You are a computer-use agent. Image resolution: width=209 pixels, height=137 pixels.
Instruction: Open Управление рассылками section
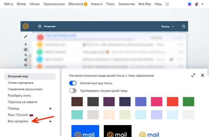25,89
